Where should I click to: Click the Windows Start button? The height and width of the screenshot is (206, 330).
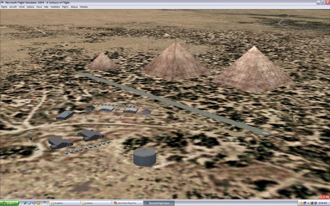point(9,203)
